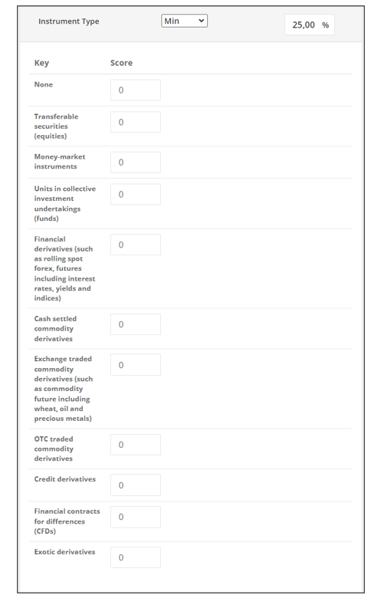Select the Credit derivatives score box

(136, 485)
